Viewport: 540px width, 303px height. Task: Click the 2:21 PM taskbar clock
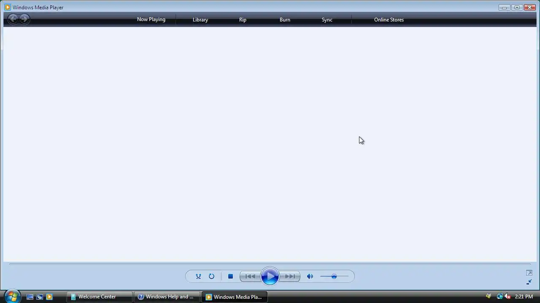click(524, 297)
